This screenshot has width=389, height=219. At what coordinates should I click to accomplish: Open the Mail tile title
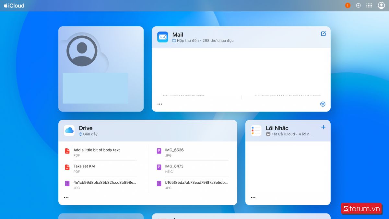click(178, 35)
